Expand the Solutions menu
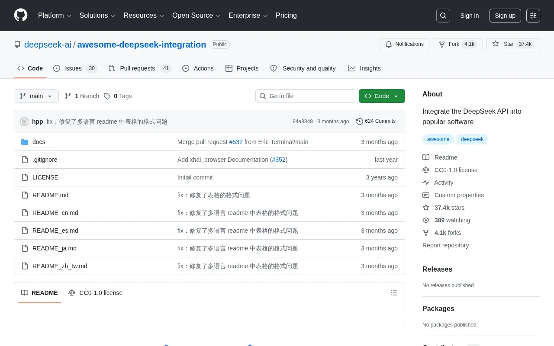Screen dimensions: 554x346 click(97, 16)
